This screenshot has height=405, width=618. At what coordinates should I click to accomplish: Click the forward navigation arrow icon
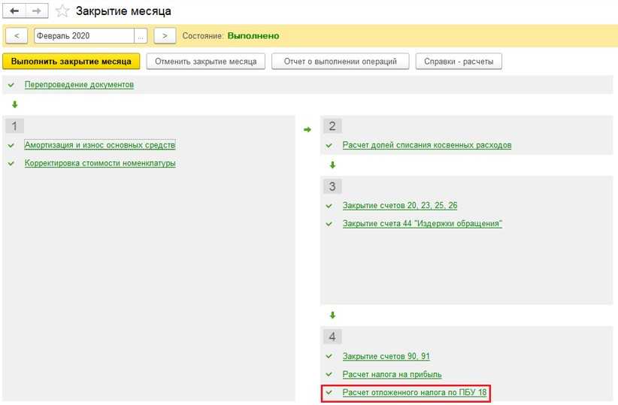click(38, 11)
